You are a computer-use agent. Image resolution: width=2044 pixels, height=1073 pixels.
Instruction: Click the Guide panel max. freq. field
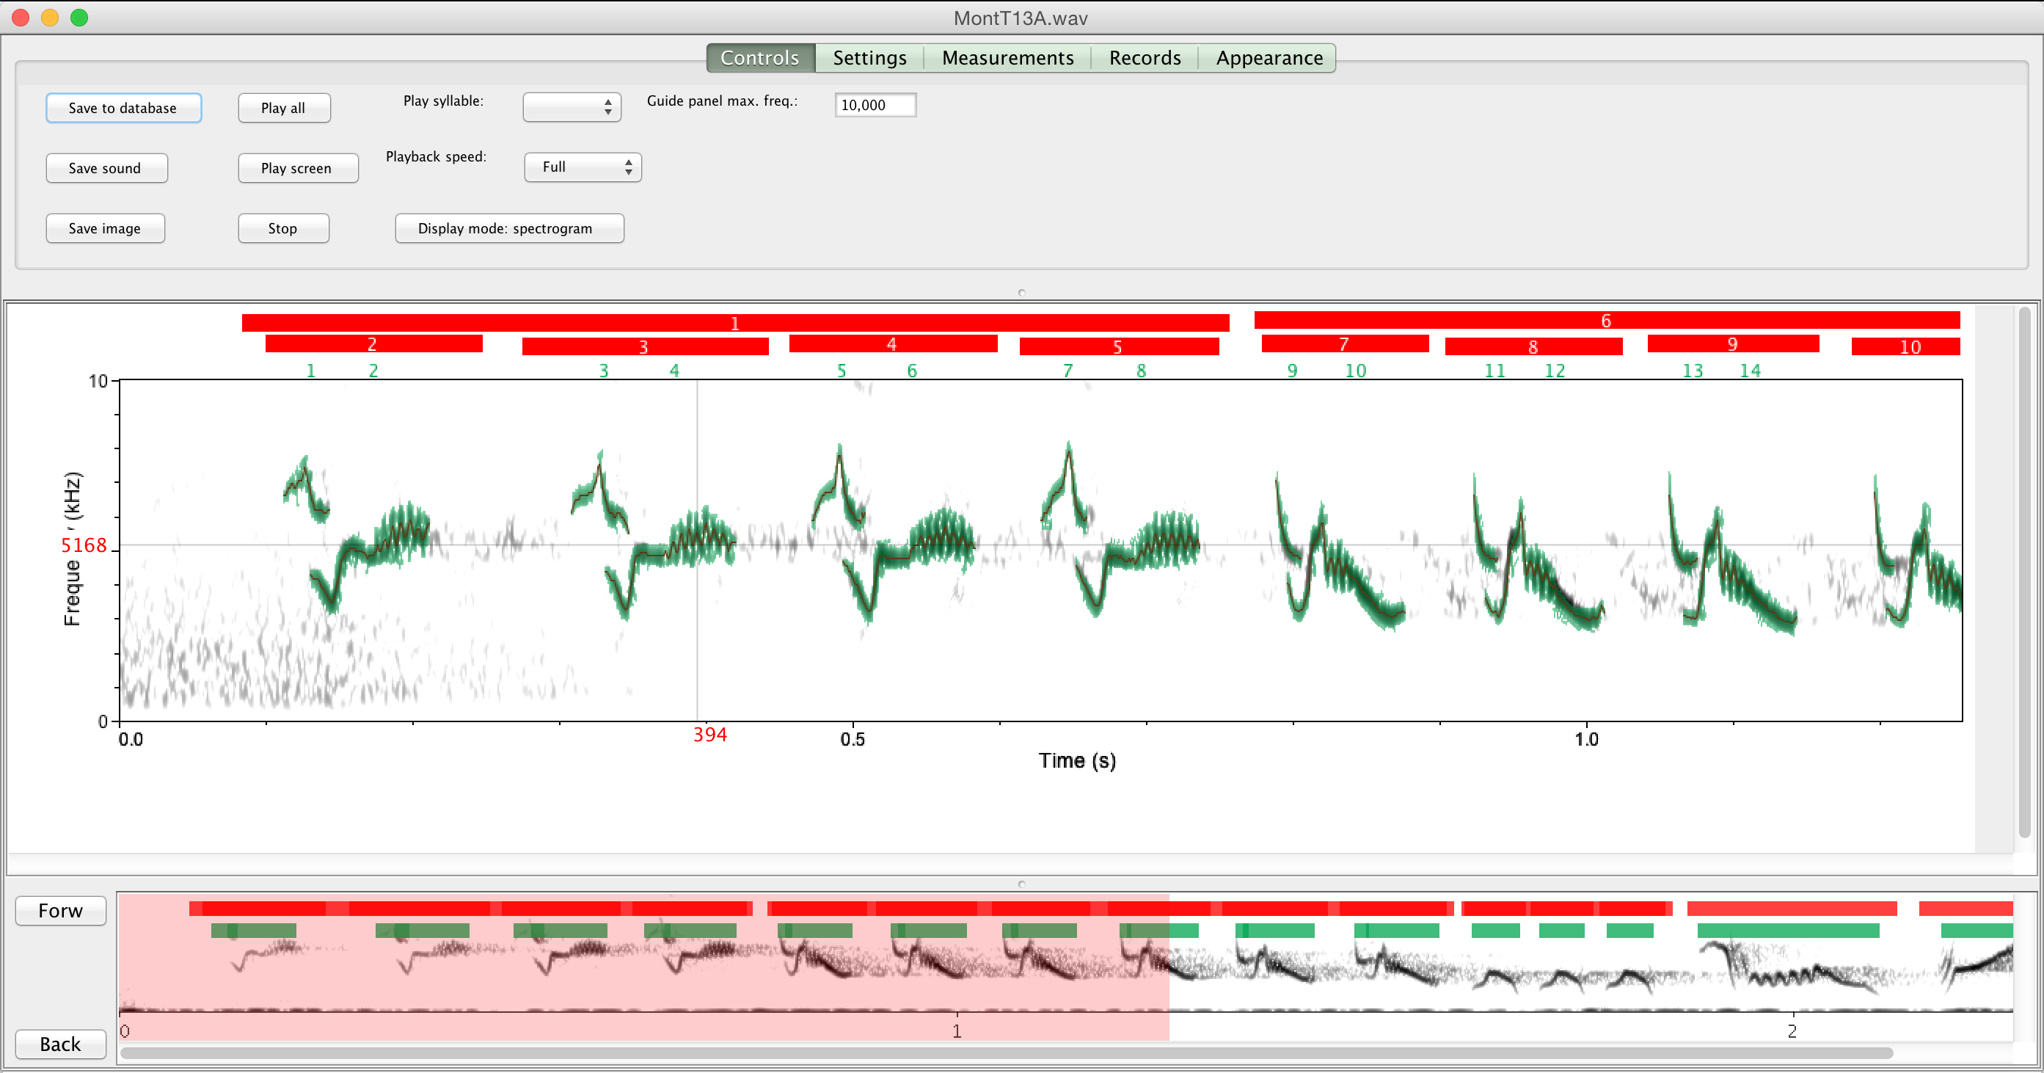(x=875, y=105)
